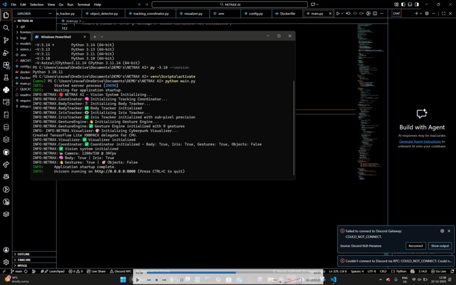Click the NETRAX-AI command center search box
Image resolution: width=456 pixels, height=285 pixels.
(x=230, y=5)
